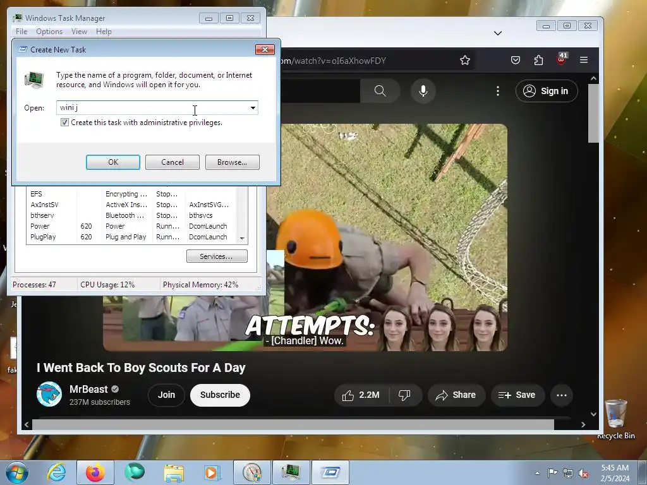Click the video player frame
Screen dimensions: 647x485
coord(305,237)
